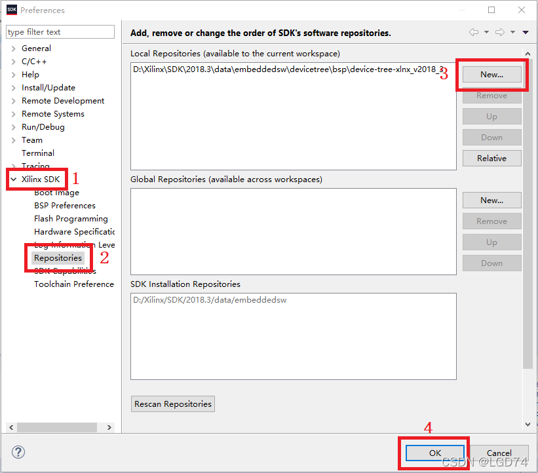
Task: Click right panel vertical scrollbar down arrow
Action: click(x=528, y=425)
